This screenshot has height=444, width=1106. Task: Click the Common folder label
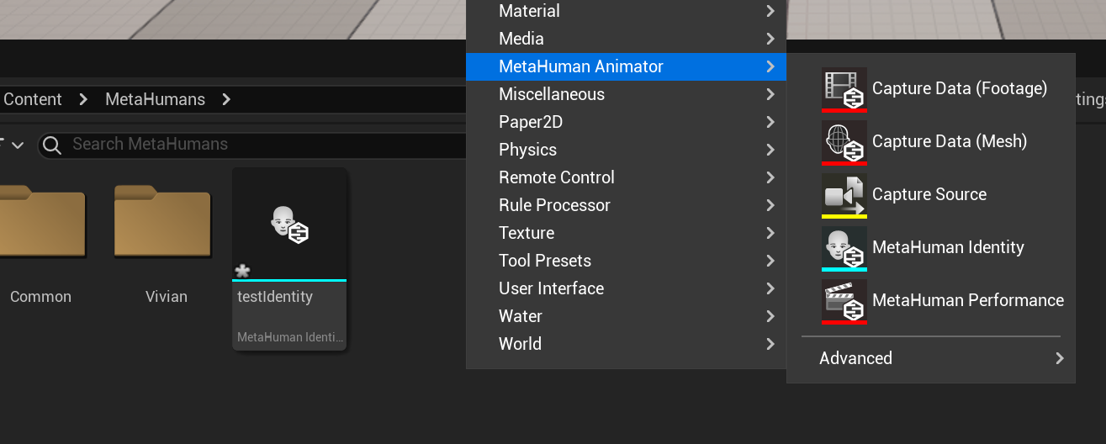[40, 297]
